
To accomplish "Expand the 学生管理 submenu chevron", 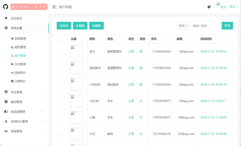I will tap(42, 92).
